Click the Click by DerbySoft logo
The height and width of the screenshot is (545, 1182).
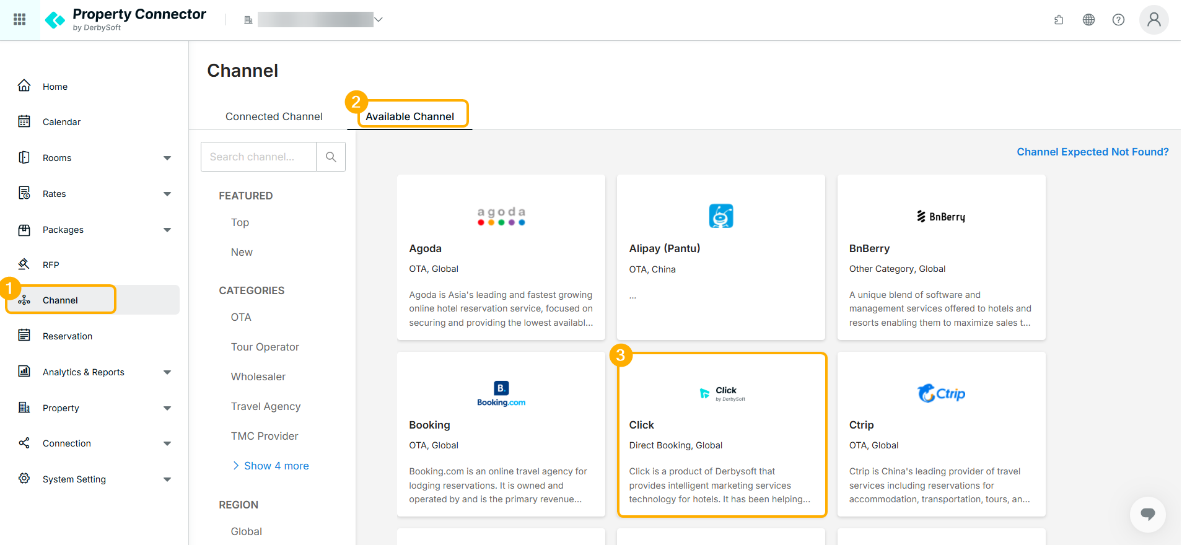(721, 394)
